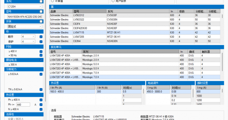Image resolution: width=228 pixels, height=120 pixels.
Task: Click the Ph <= input field showing 440
Action: [x=23, y=105]
